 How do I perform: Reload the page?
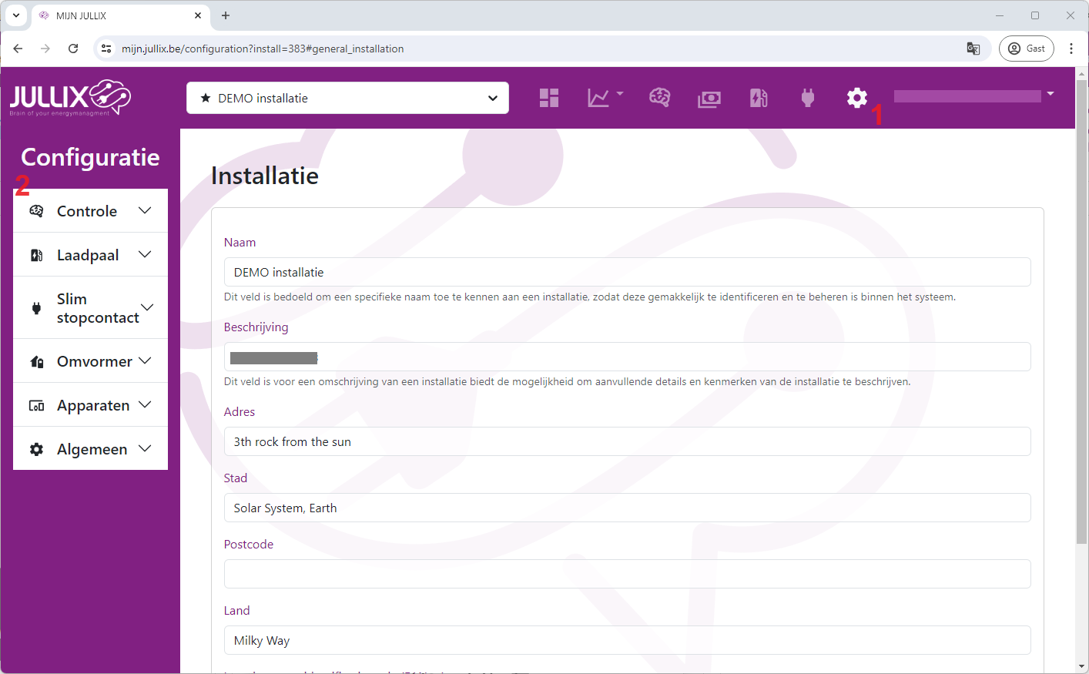tap(73, 49)
